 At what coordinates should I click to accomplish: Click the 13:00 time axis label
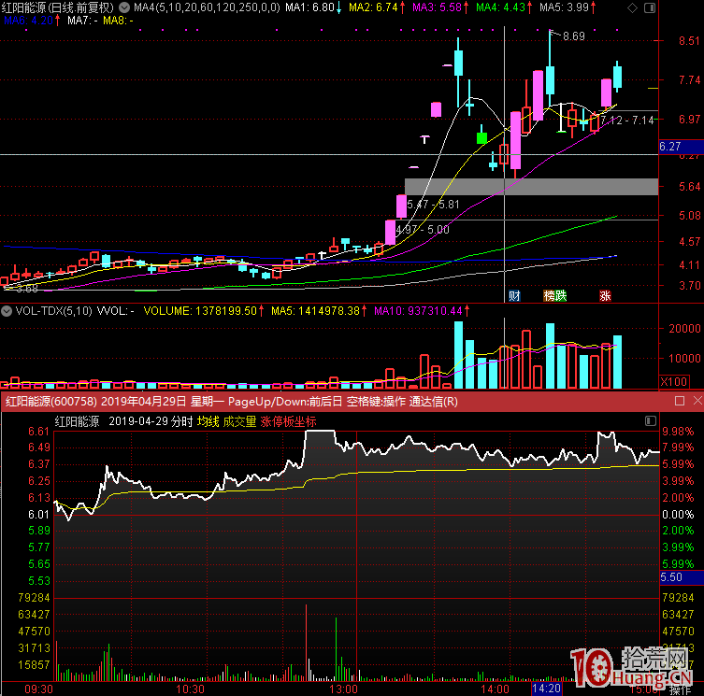[343, 689]
